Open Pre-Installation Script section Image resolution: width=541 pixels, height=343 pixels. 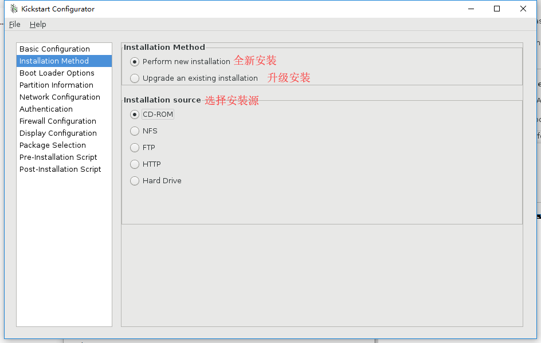click(x=64, y=157)
